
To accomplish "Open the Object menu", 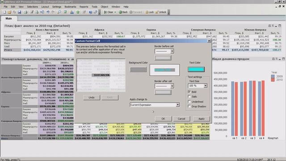I will [x=104, y=7].
